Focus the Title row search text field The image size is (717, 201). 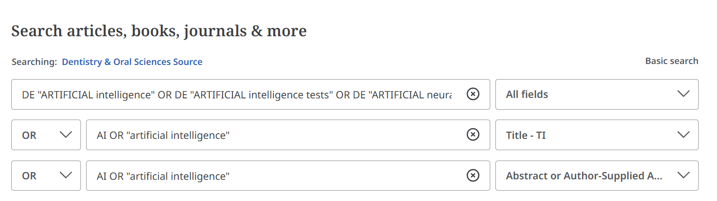273,135
